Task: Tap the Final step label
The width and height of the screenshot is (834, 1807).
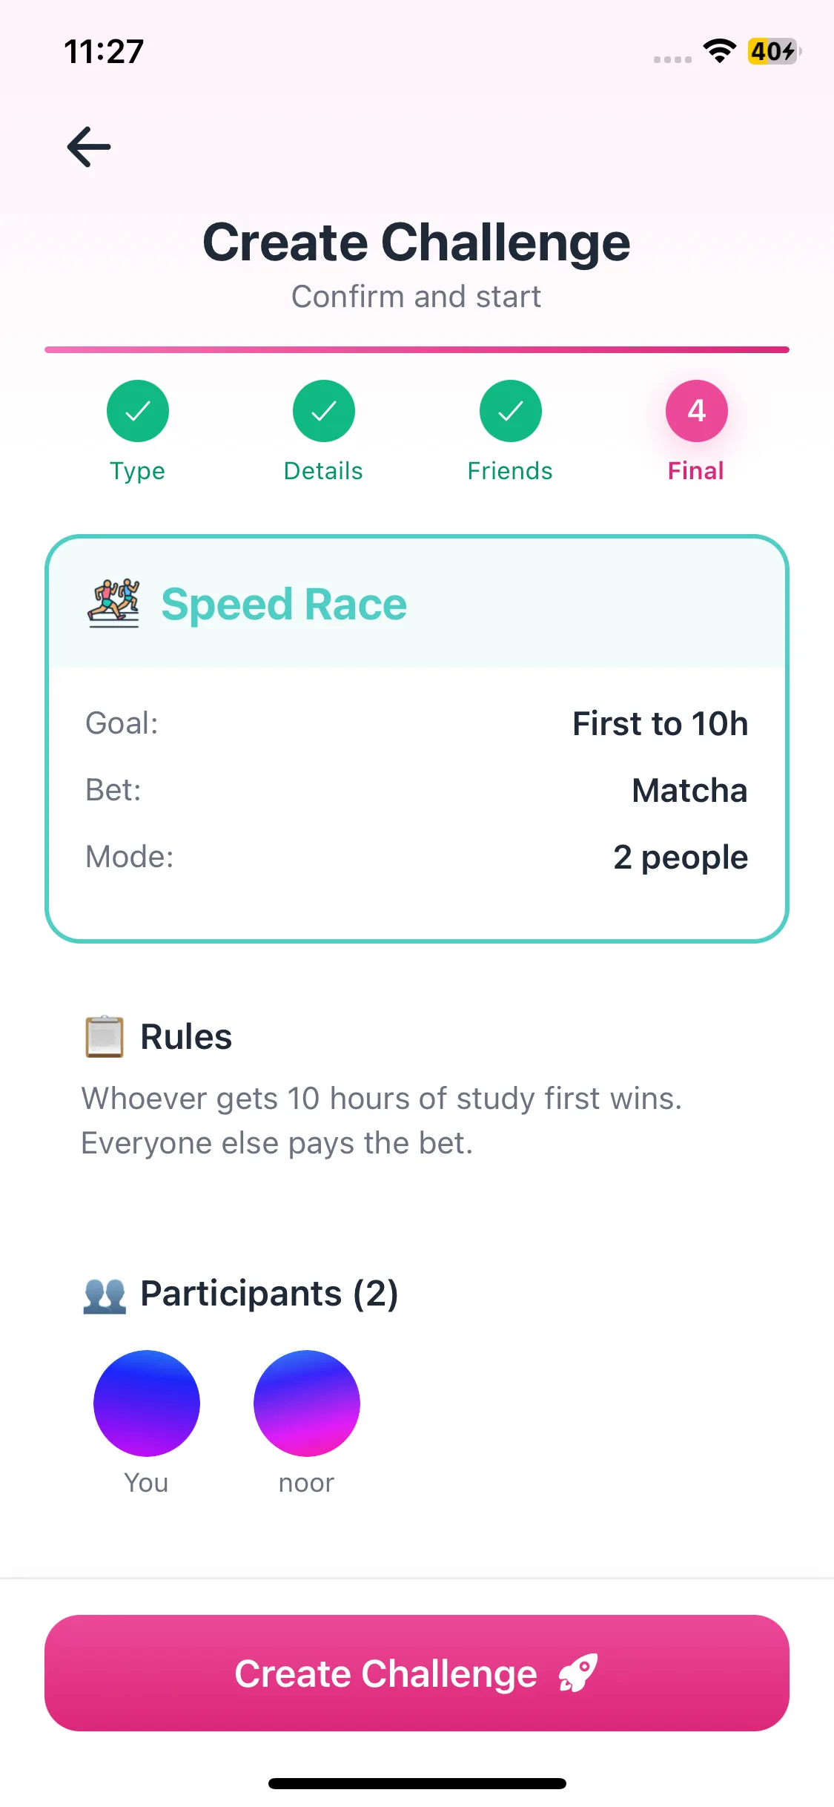Action: tap(695, 471)
